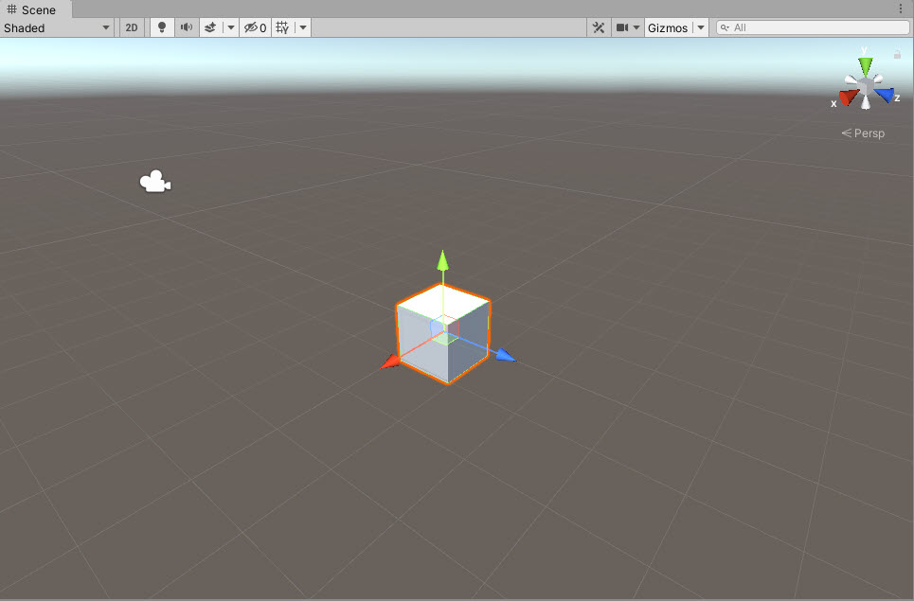Click the center cube of orientation gizmo
This screenshot has height=601, width=914.
point(866,87)
